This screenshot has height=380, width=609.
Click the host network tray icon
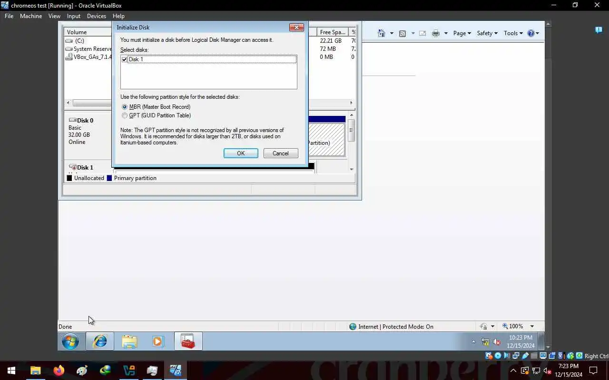point(536,370)
